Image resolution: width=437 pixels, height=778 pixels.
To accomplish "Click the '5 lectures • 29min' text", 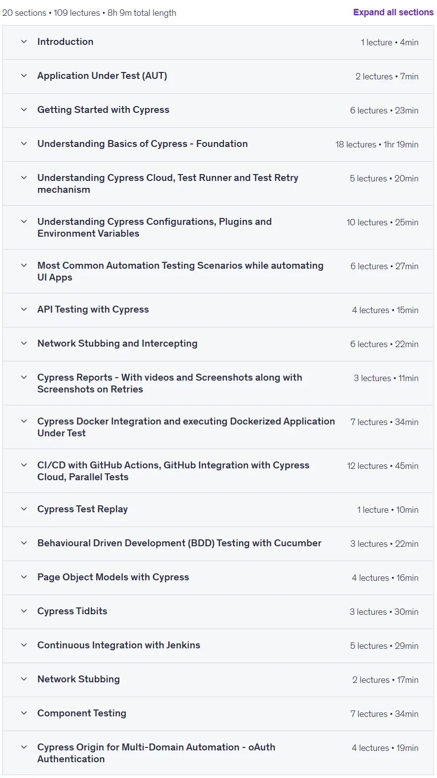I will [x=384, y=646].
